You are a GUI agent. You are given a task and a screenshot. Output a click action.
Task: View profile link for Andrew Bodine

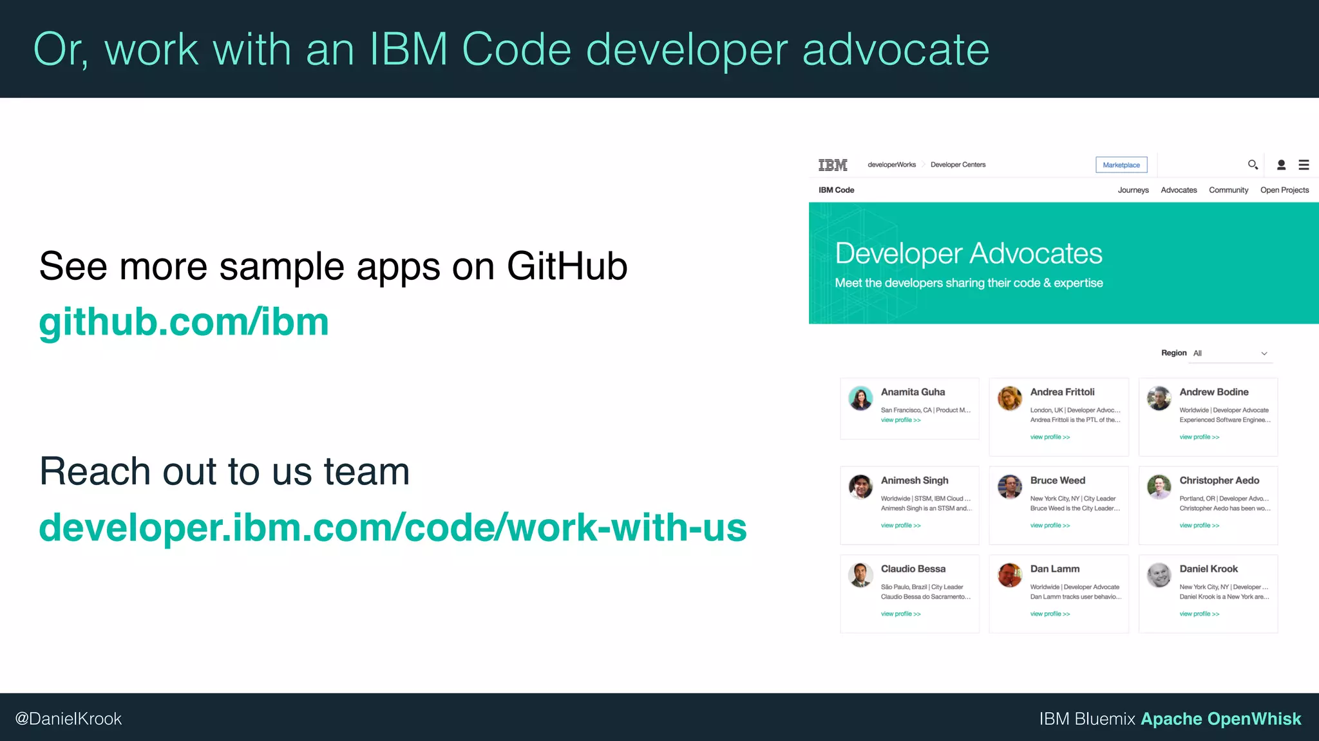point(1199,437)
